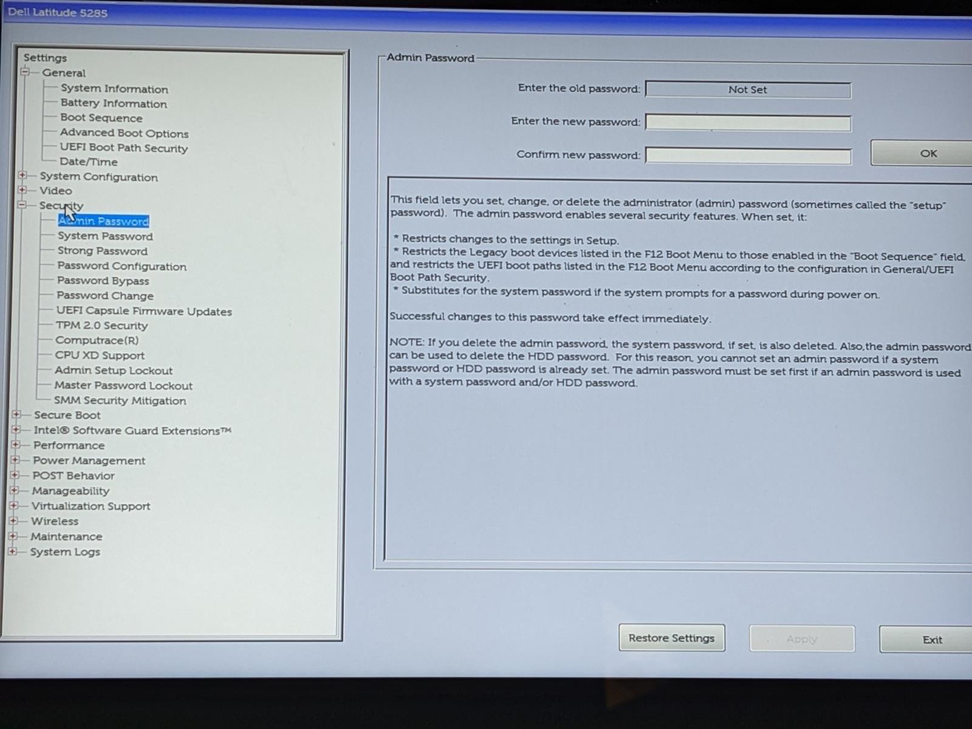Click the Maintenance label
Screen dimensions: 972x729
(x=66, y=536)
